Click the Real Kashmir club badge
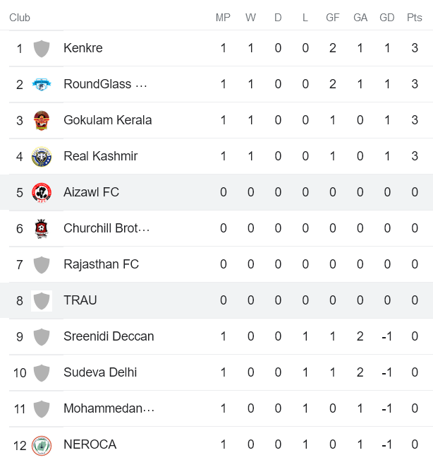This screenshot has width=433, height=472. [42, 157]
